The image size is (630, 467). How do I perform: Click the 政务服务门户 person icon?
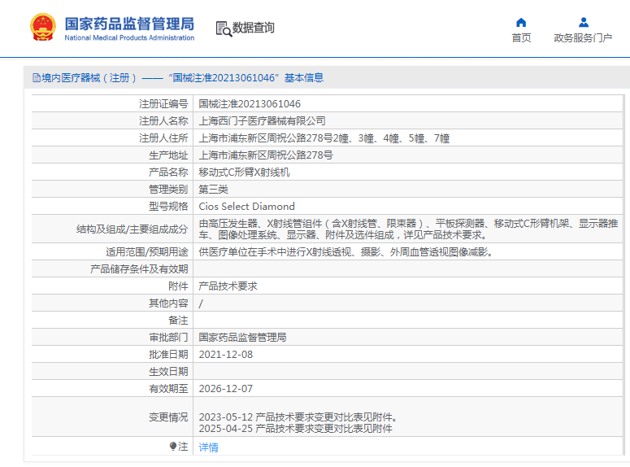tap(583, 22)
